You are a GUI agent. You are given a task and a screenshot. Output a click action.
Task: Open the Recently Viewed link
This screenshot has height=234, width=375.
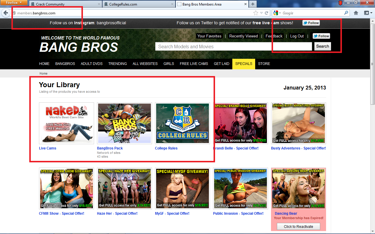click(x=243, y=36)
